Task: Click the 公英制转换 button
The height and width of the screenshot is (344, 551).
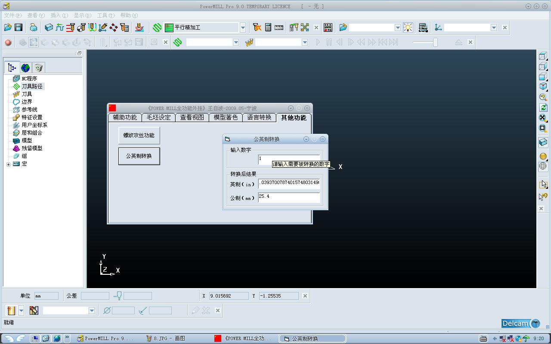Action: point(139,156)
